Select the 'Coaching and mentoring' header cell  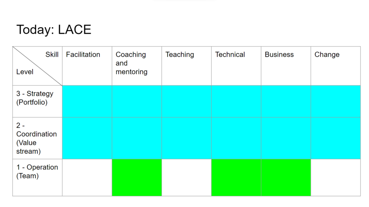137,66
